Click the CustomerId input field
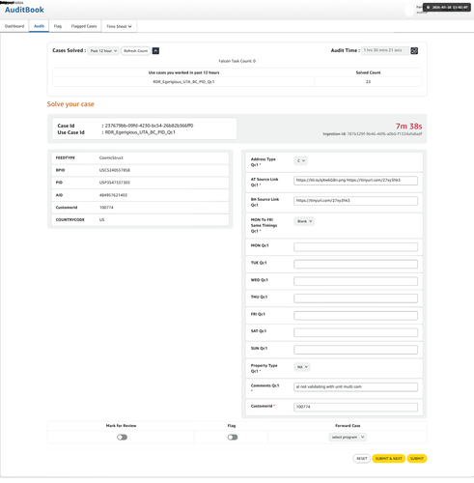474x483 pixels. click(x=355, y=407)
